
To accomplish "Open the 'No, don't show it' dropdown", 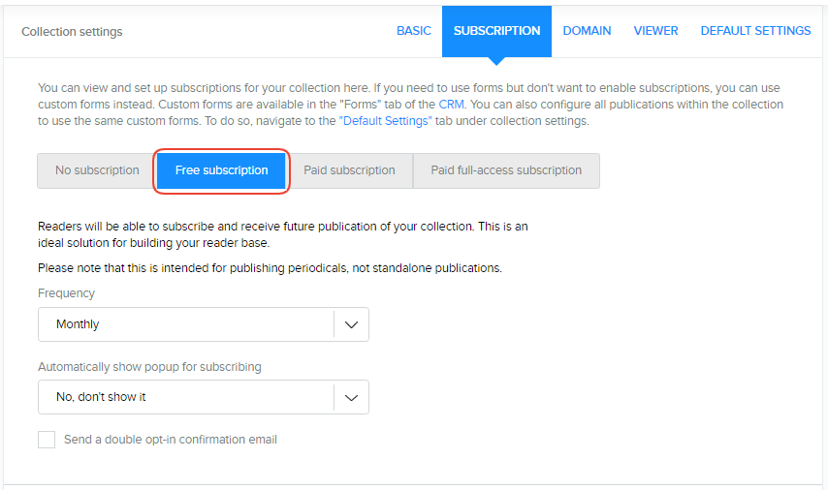I will pyautogui.click(x=186, y=397).
